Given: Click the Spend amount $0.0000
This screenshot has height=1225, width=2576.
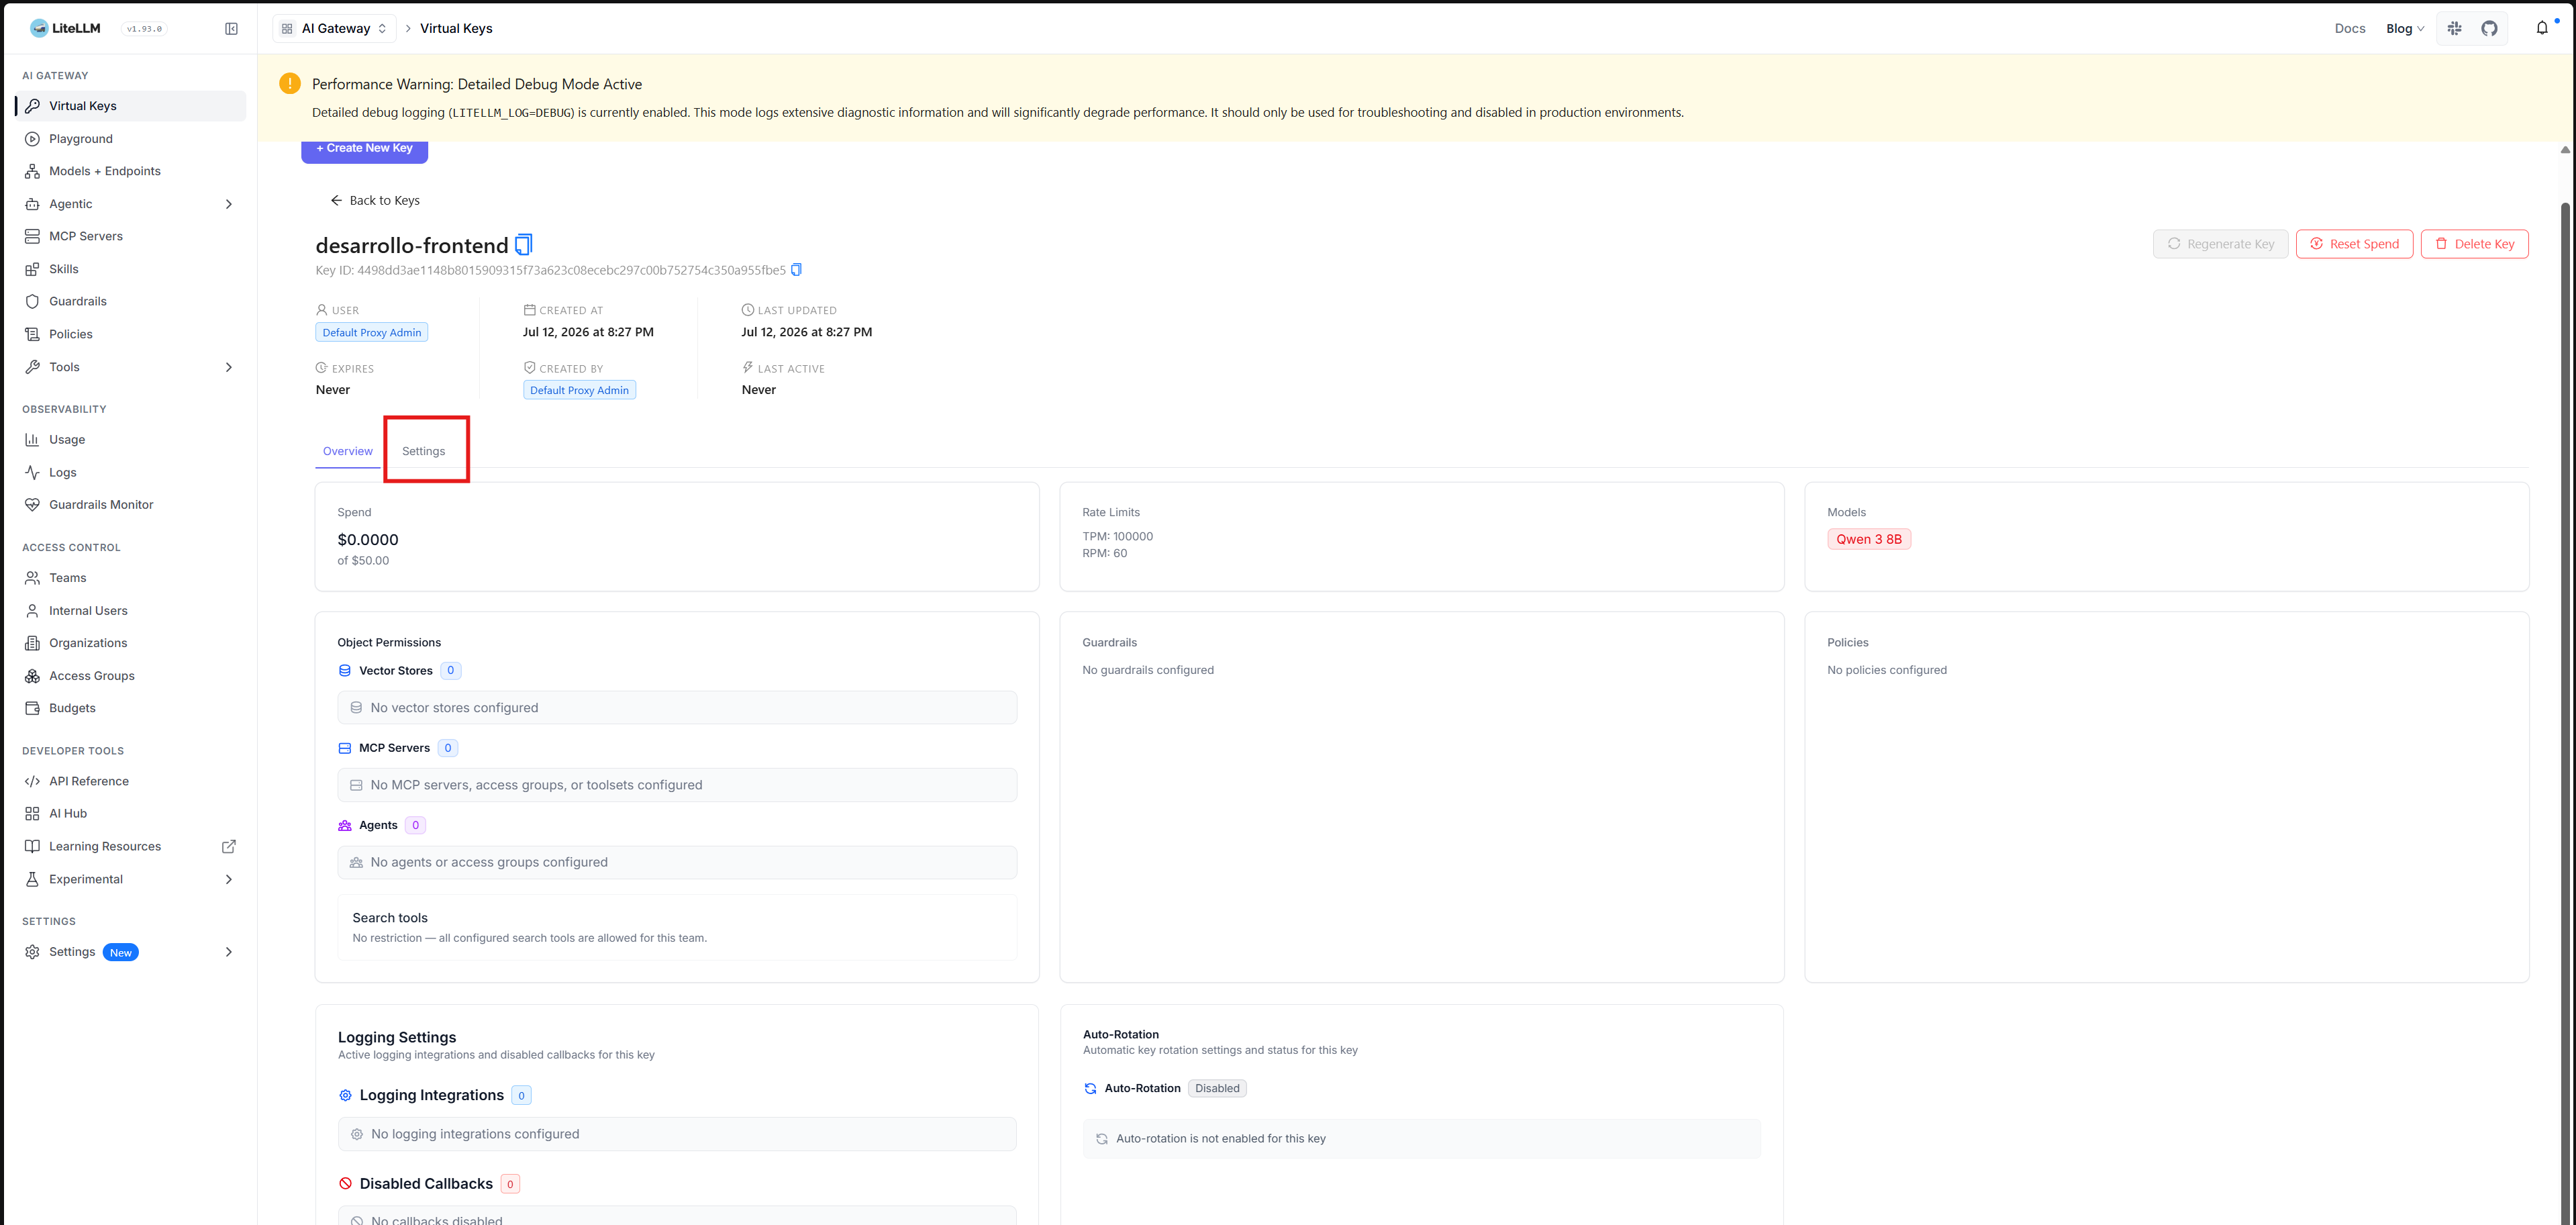Looking at the screenshot, I should pos(368,540).
